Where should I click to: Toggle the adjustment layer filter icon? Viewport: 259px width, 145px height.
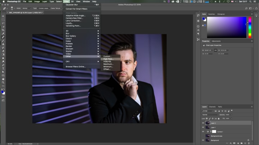(x=219, y=111)
